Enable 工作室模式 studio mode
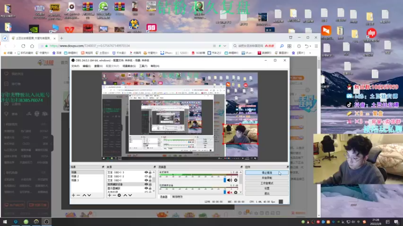The height and width of the screenshot is (226, 403). tap(267, 183)
